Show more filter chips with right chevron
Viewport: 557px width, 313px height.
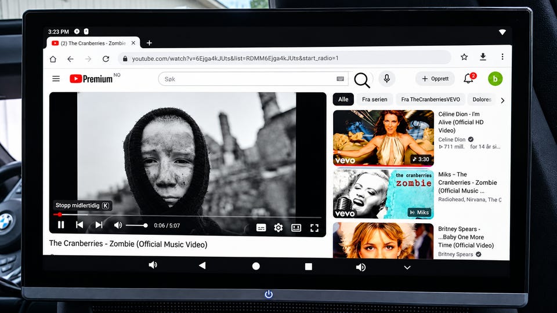click(502, 100)
